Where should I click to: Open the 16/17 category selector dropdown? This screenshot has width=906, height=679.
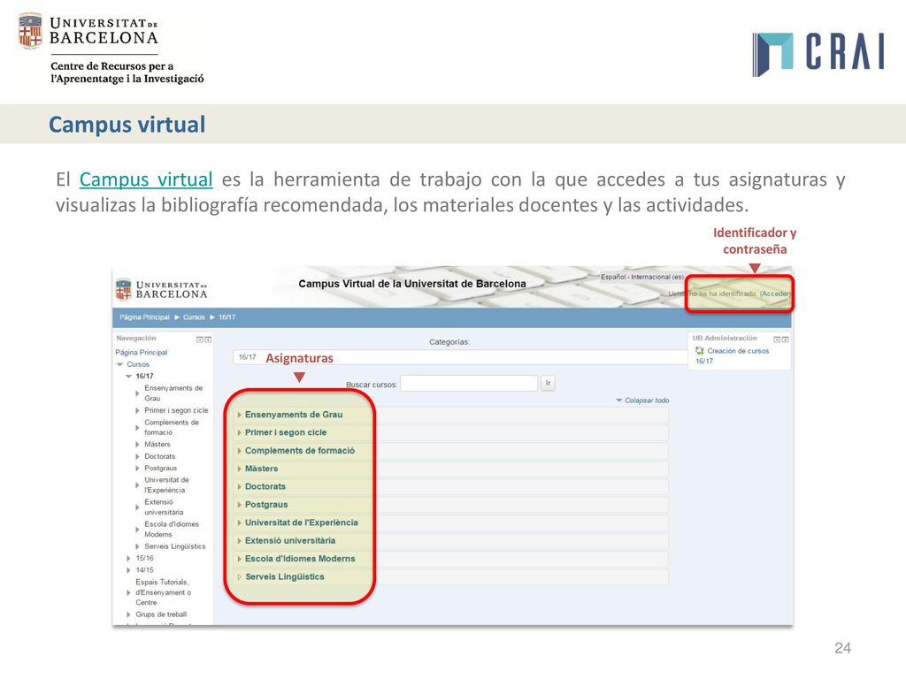(x=460, y=357)
